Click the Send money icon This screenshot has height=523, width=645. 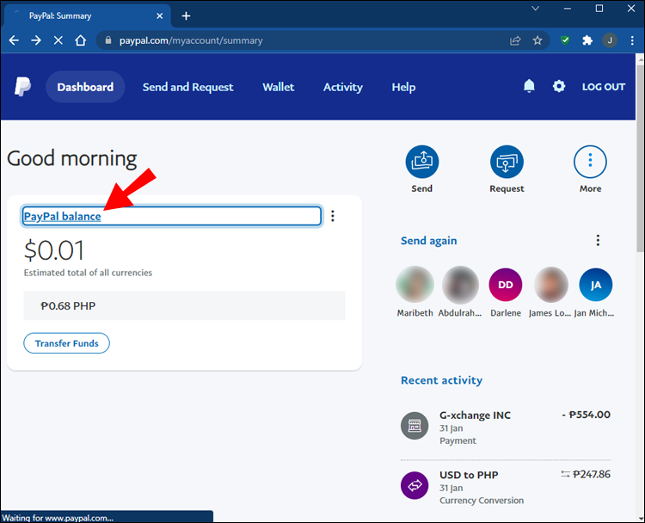click(422, 162)
